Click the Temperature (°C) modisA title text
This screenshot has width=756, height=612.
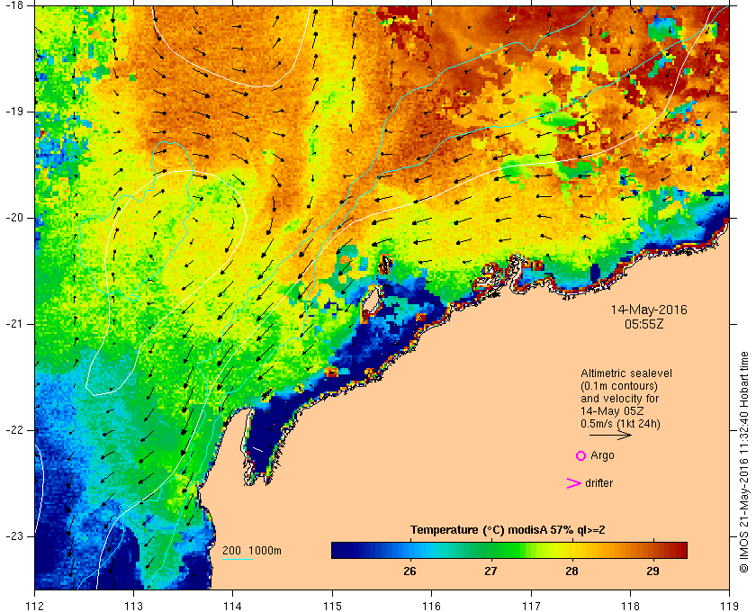click(x=508, y=530)
